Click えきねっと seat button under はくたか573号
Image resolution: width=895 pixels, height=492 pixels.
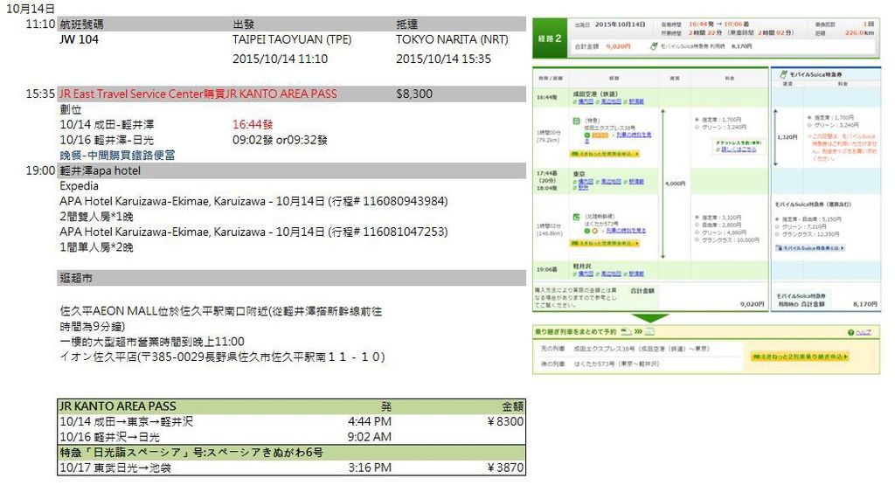pyautogui.click(x=605, y=243)
